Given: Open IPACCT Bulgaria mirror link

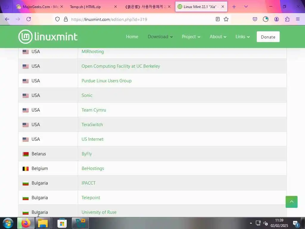Looking at the screenshot, I should pos(88,183).
